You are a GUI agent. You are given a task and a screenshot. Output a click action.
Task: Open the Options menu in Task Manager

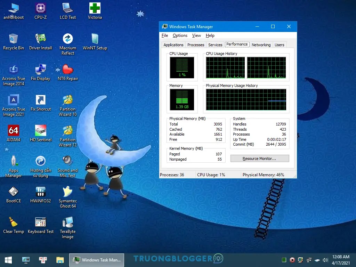(x=180, y=35)
